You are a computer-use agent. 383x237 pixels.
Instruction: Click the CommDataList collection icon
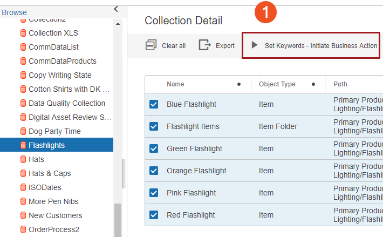(x=23, y=47)
